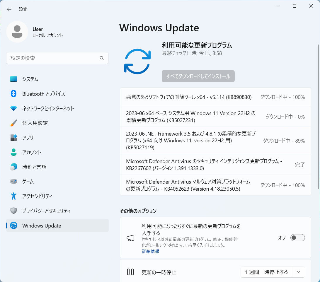The height and width of the screenshot is (282, 320).
Task: Open ゲーム settings page
Action: [x=57, y=181]
